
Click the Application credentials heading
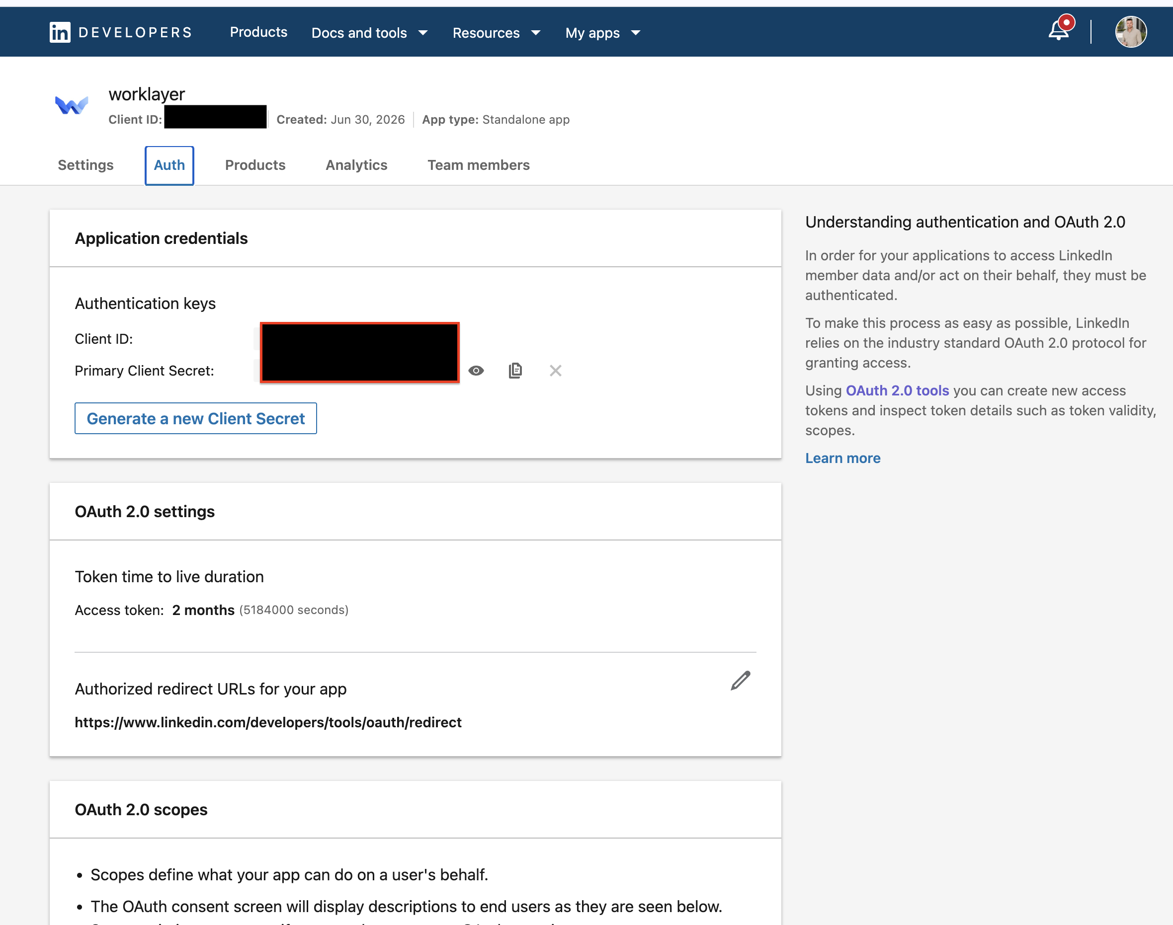tap(161, 239)
